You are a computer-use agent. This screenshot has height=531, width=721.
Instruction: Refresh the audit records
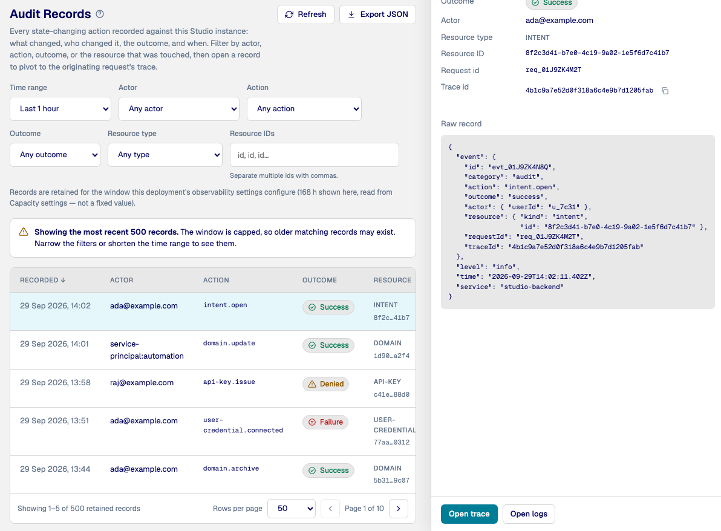[306, 15]
